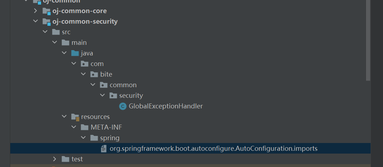Click the META-INF folder icon

click(x=85, y=127)
